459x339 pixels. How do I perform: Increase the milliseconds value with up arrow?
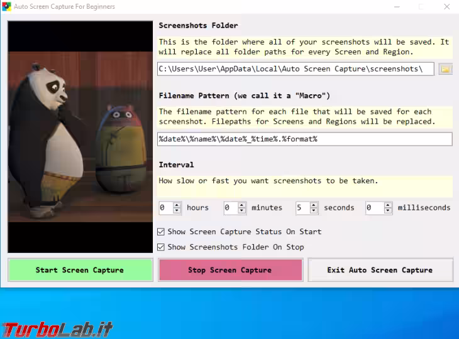388,205
